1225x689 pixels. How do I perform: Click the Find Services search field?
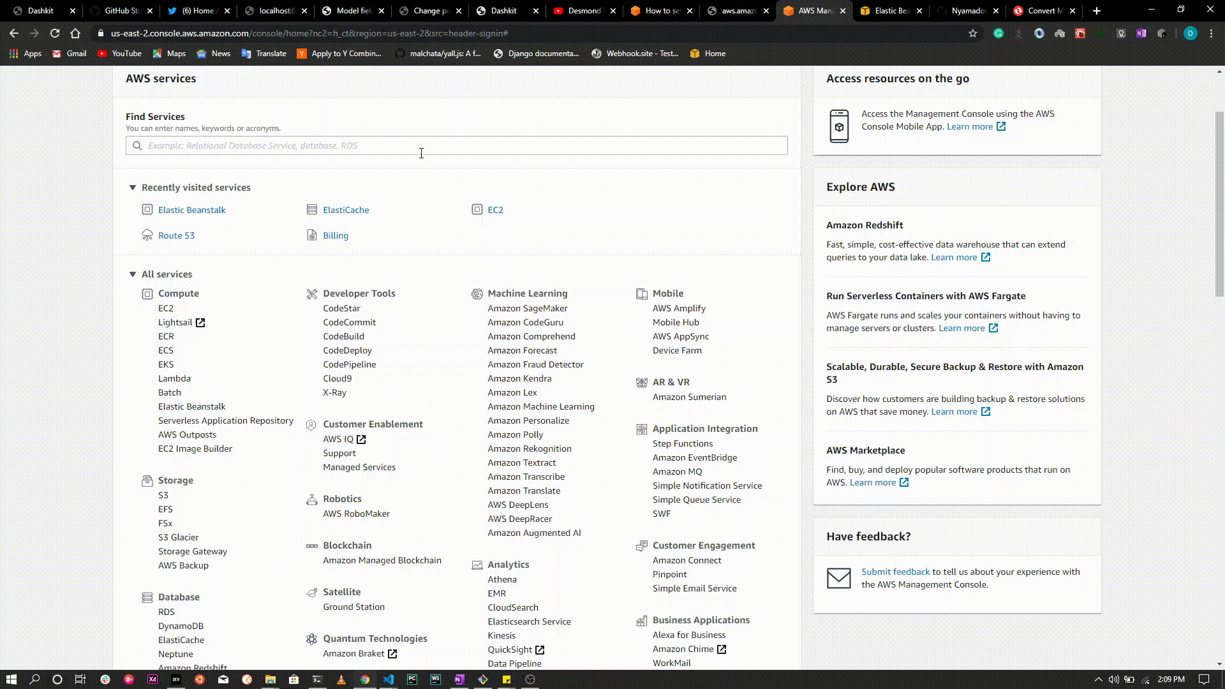click(456, 145)
